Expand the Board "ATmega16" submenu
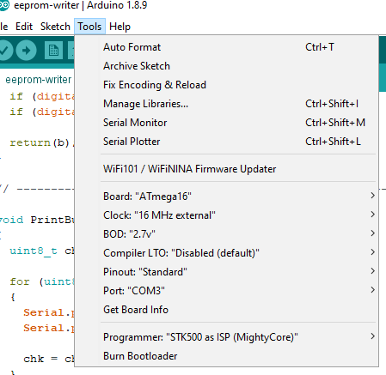Viewport: 386px width, 375px height. 226,197
